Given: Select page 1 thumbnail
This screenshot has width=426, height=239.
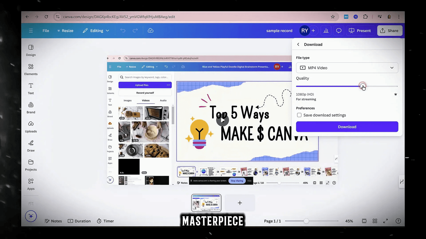Looking at the screenshot, I should coord(206,203).
